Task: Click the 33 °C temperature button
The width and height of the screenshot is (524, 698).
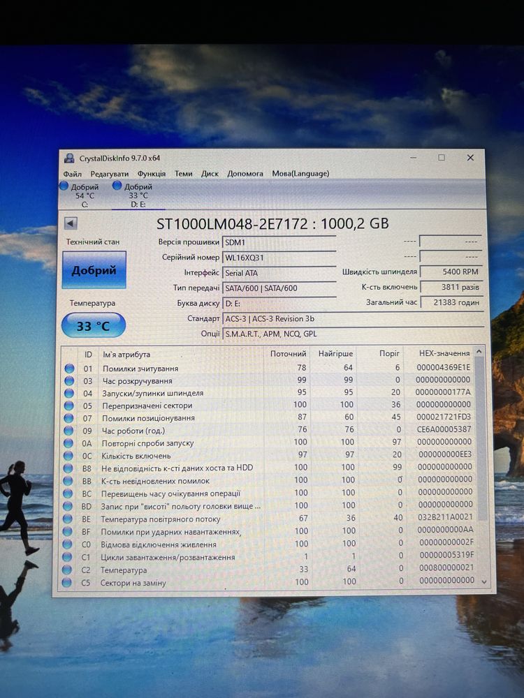Action: point(93,325)
